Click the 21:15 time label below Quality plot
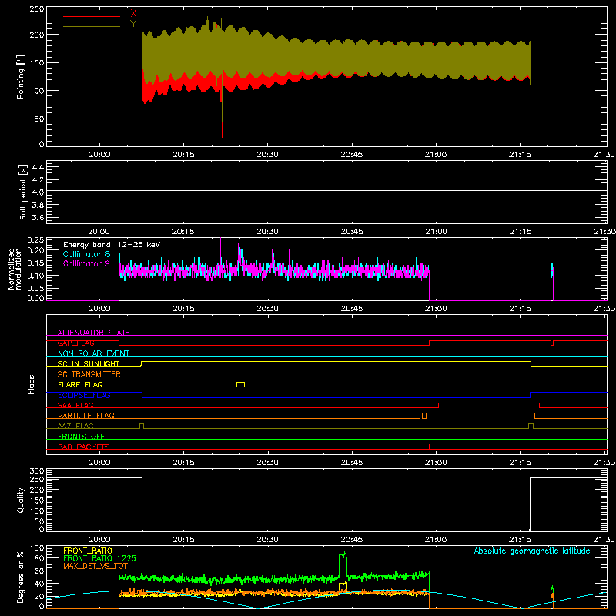 pyautogui.click(x=520, y=540)
